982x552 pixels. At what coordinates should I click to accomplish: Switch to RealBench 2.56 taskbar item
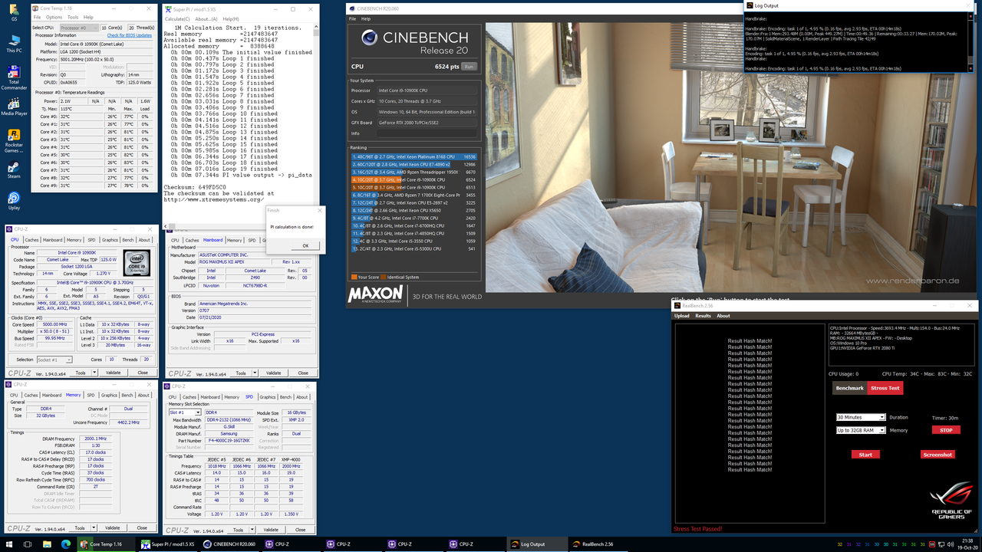(598, 544)
